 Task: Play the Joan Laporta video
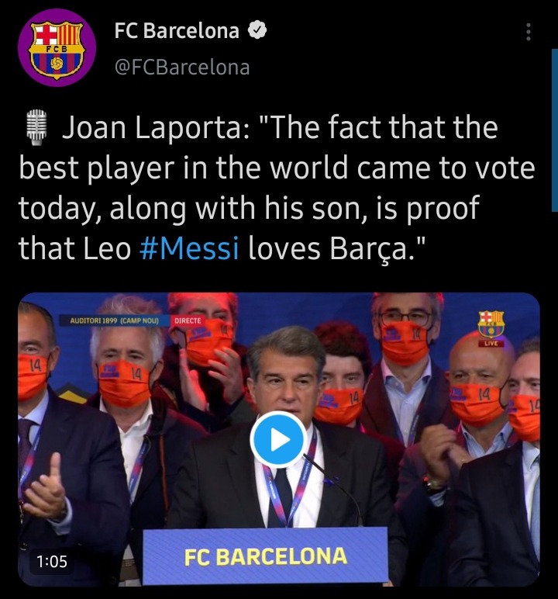(279, 439)
